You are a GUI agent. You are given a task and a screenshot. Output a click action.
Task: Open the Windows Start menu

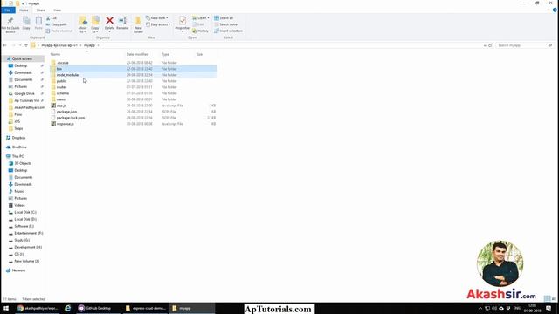tap(6, 308)
